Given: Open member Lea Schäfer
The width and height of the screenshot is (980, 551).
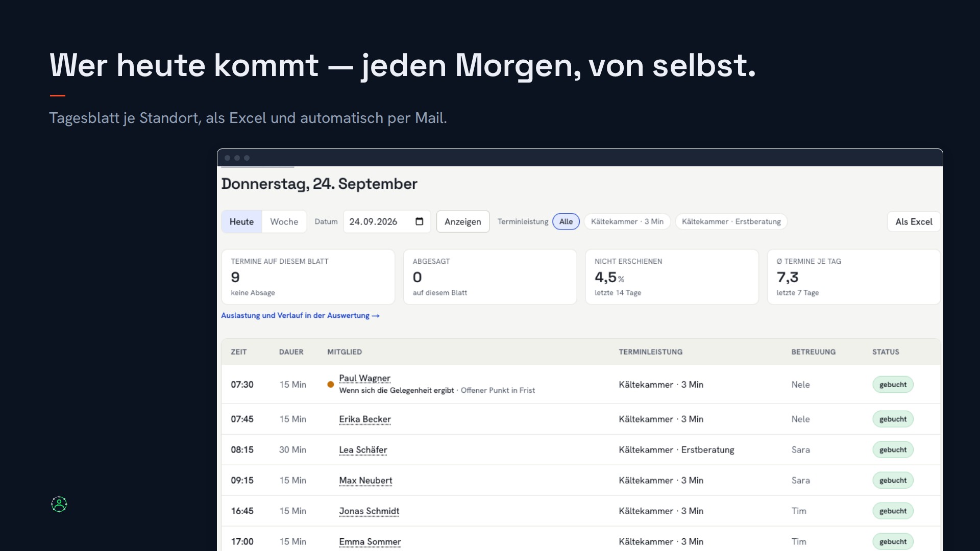Looking at the screenshot, I should 363,449.
